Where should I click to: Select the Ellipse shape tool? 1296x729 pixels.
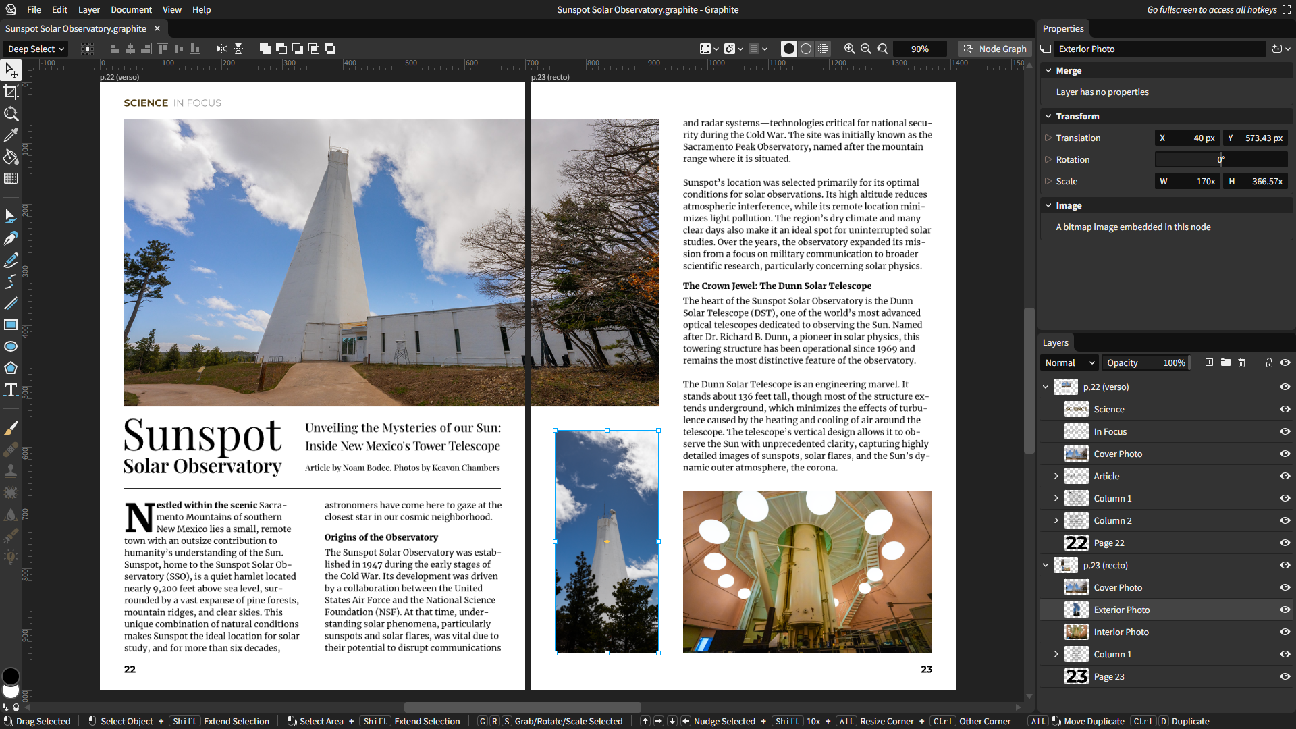tap(11, 346)
